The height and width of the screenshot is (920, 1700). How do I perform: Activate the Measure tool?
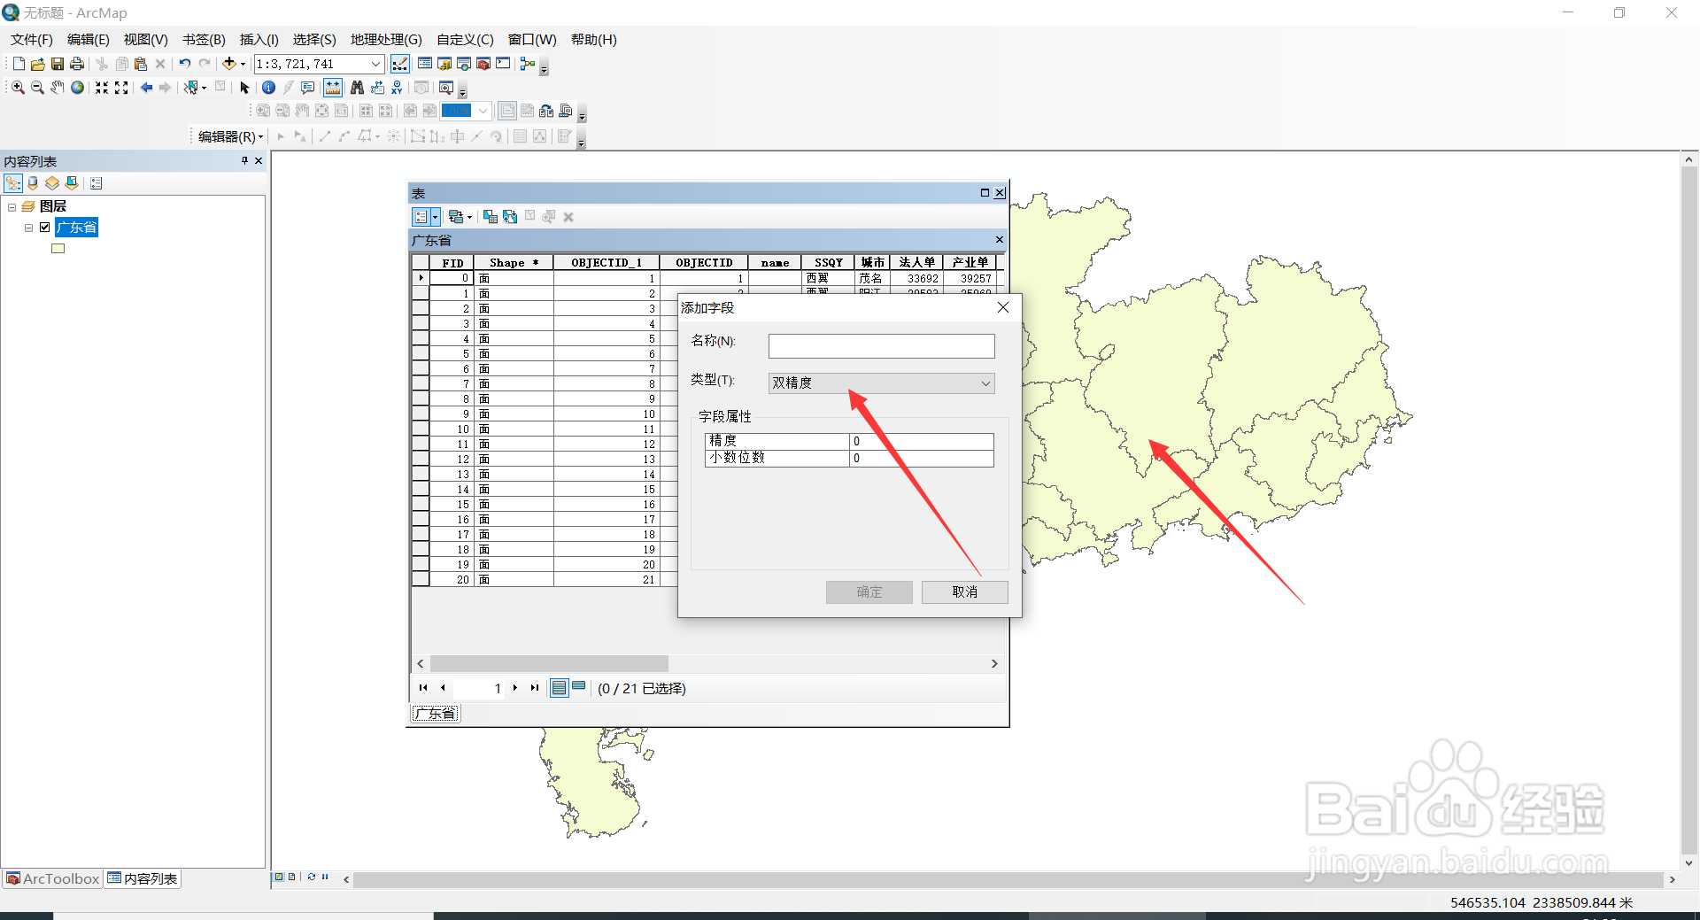(x=332, y=88)
